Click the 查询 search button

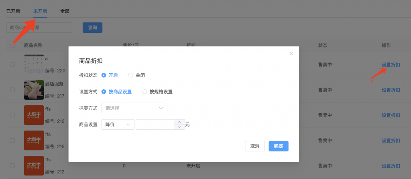(92, 28)
